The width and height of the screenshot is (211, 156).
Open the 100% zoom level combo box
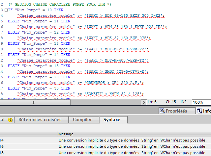pos(201,102)
